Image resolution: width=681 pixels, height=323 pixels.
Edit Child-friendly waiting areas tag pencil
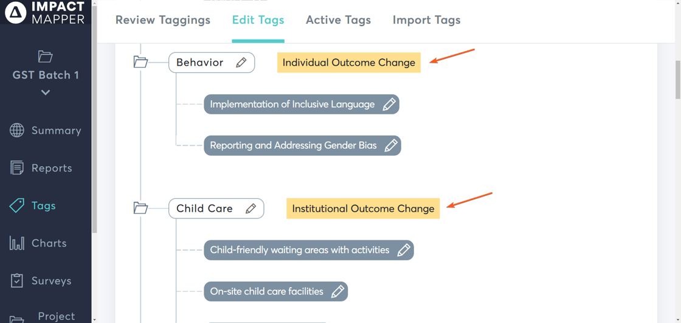404,250
